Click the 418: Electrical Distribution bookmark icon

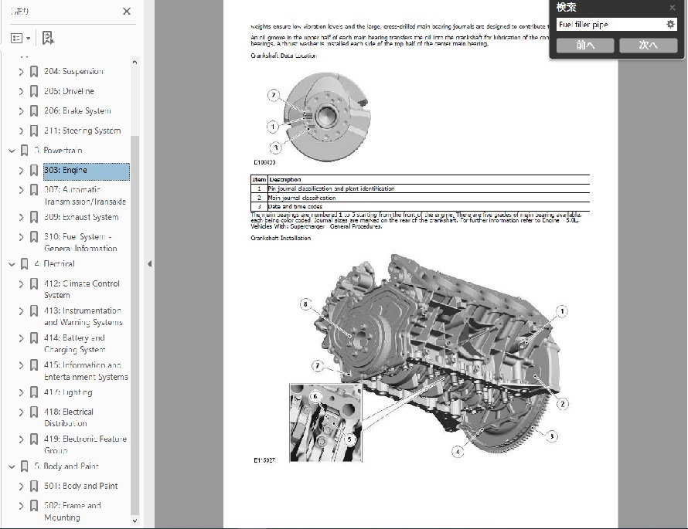tap(34, 412)
